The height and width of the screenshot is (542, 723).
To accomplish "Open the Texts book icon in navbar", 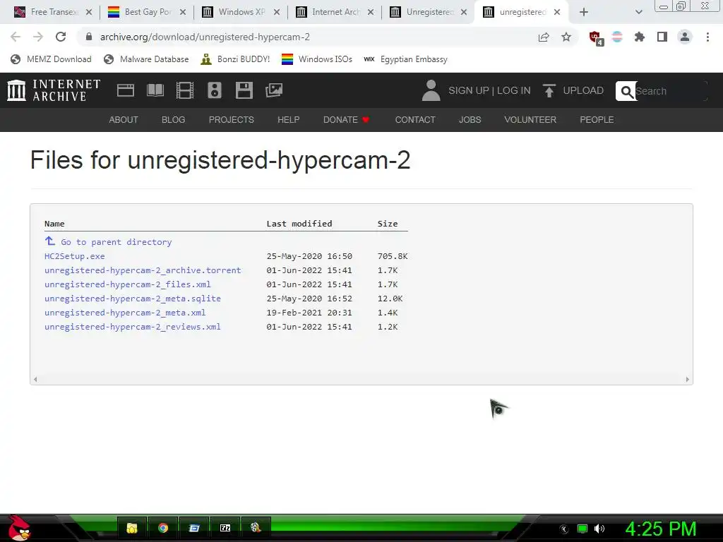I will [x=155, y=90].
